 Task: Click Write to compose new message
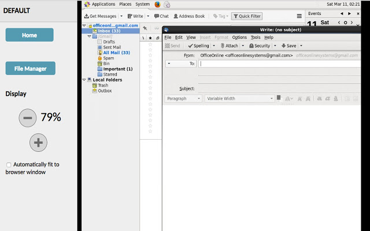point(135,16)
